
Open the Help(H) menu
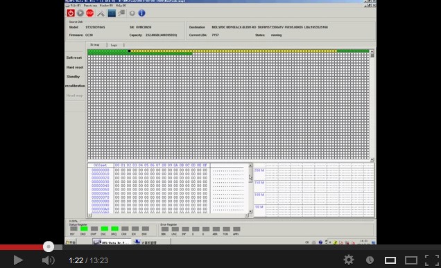tap(121, 6)
